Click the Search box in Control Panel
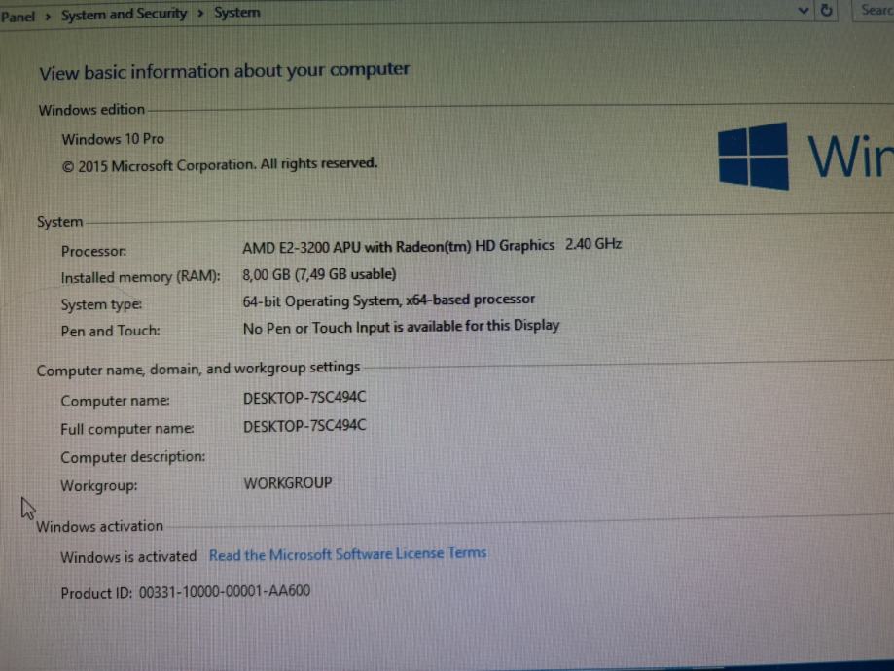Viewport: 894px width, 671px height. (x=874, y=11)
